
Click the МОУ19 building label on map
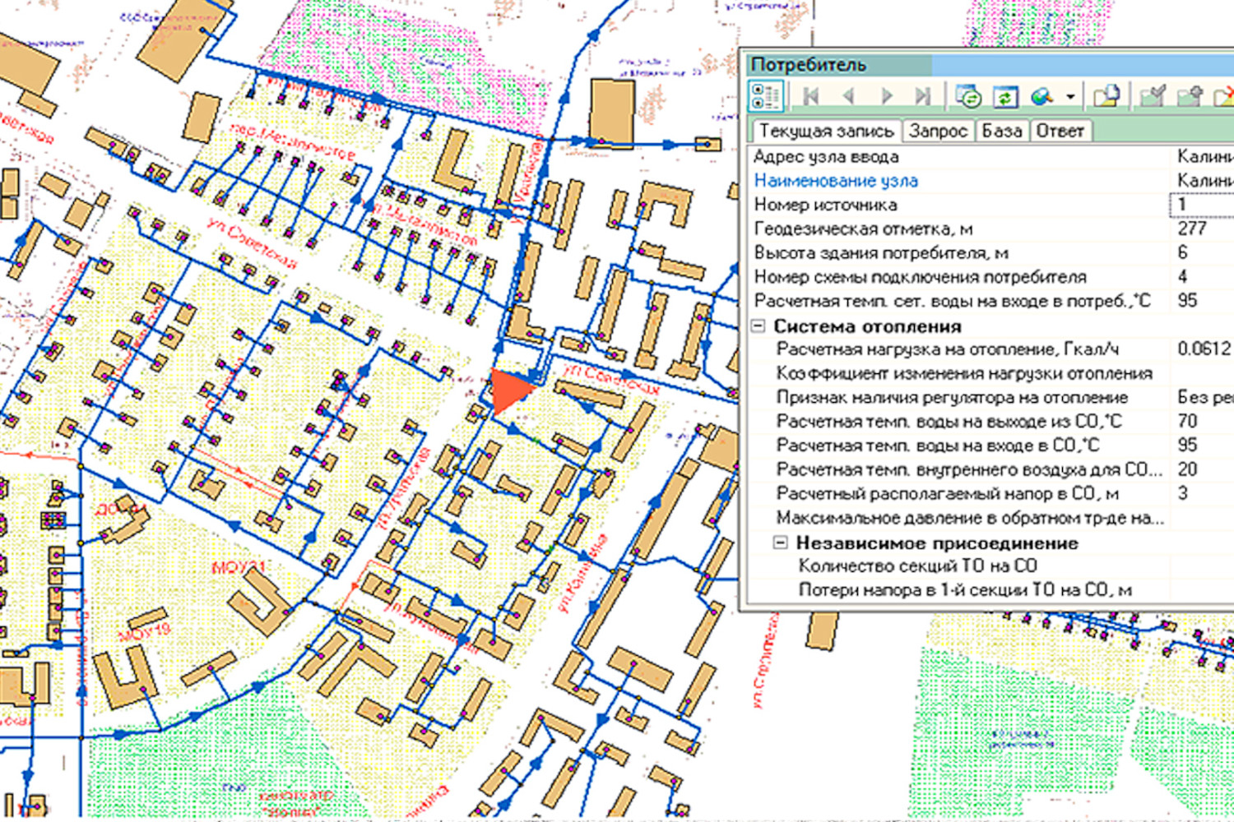tap(145, 632)
